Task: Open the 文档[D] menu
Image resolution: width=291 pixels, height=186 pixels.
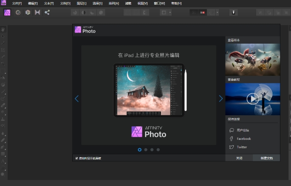Action: tap(65, 3)
